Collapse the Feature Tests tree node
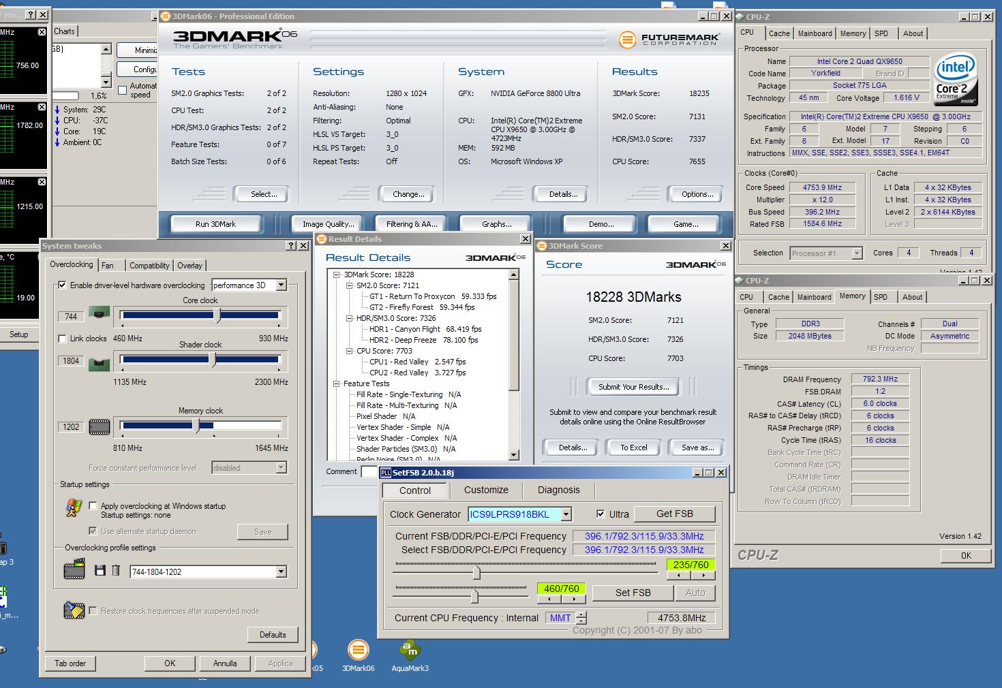1002x688 pixels. 337,384
